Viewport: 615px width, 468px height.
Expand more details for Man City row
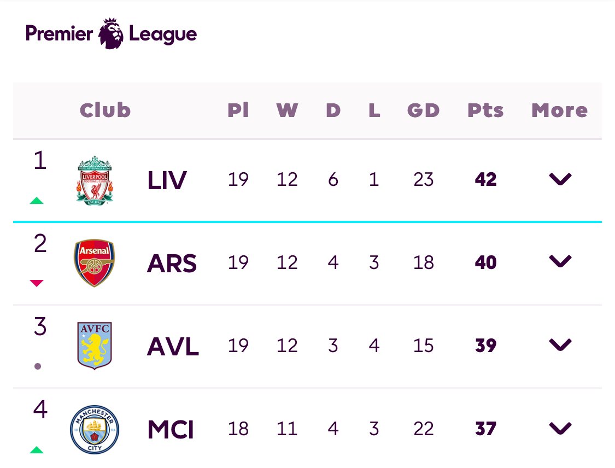pos(560,428)
